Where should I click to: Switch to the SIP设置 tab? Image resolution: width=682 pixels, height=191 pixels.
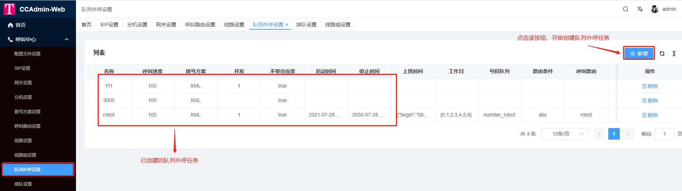(109, 25)
